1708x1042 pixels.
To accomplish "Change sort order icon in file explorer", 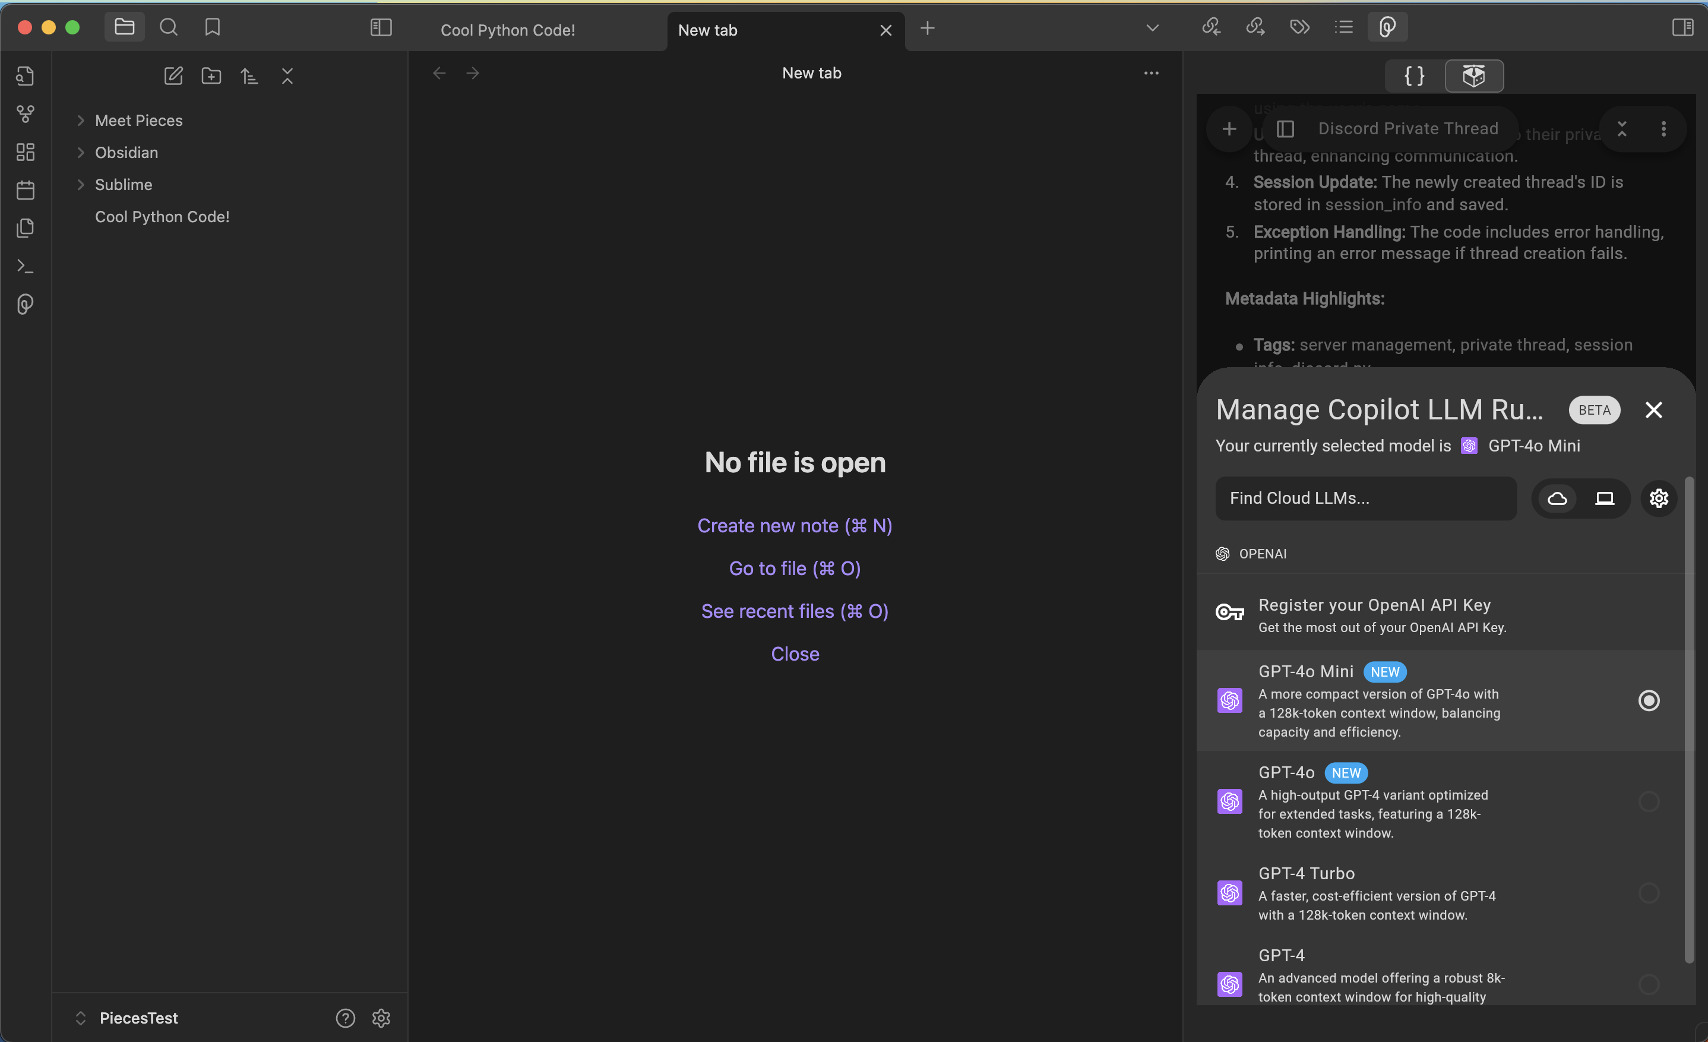I will tap(249, 75).
